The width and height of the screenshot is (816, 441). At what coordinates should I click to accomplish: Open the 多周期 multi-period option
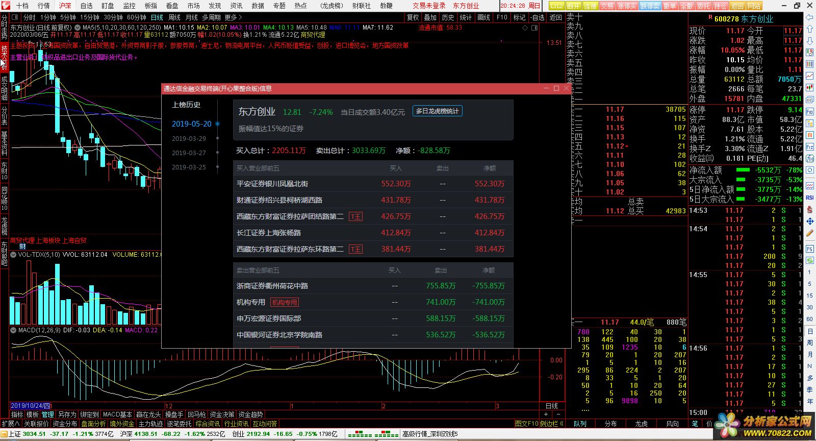coord(212,17)
